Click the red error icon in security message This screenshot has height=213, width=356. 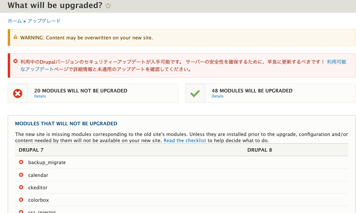[x=15, y=61]
